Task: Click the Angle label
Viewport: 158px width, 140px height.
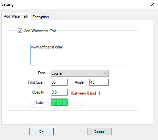Action: 79,82
